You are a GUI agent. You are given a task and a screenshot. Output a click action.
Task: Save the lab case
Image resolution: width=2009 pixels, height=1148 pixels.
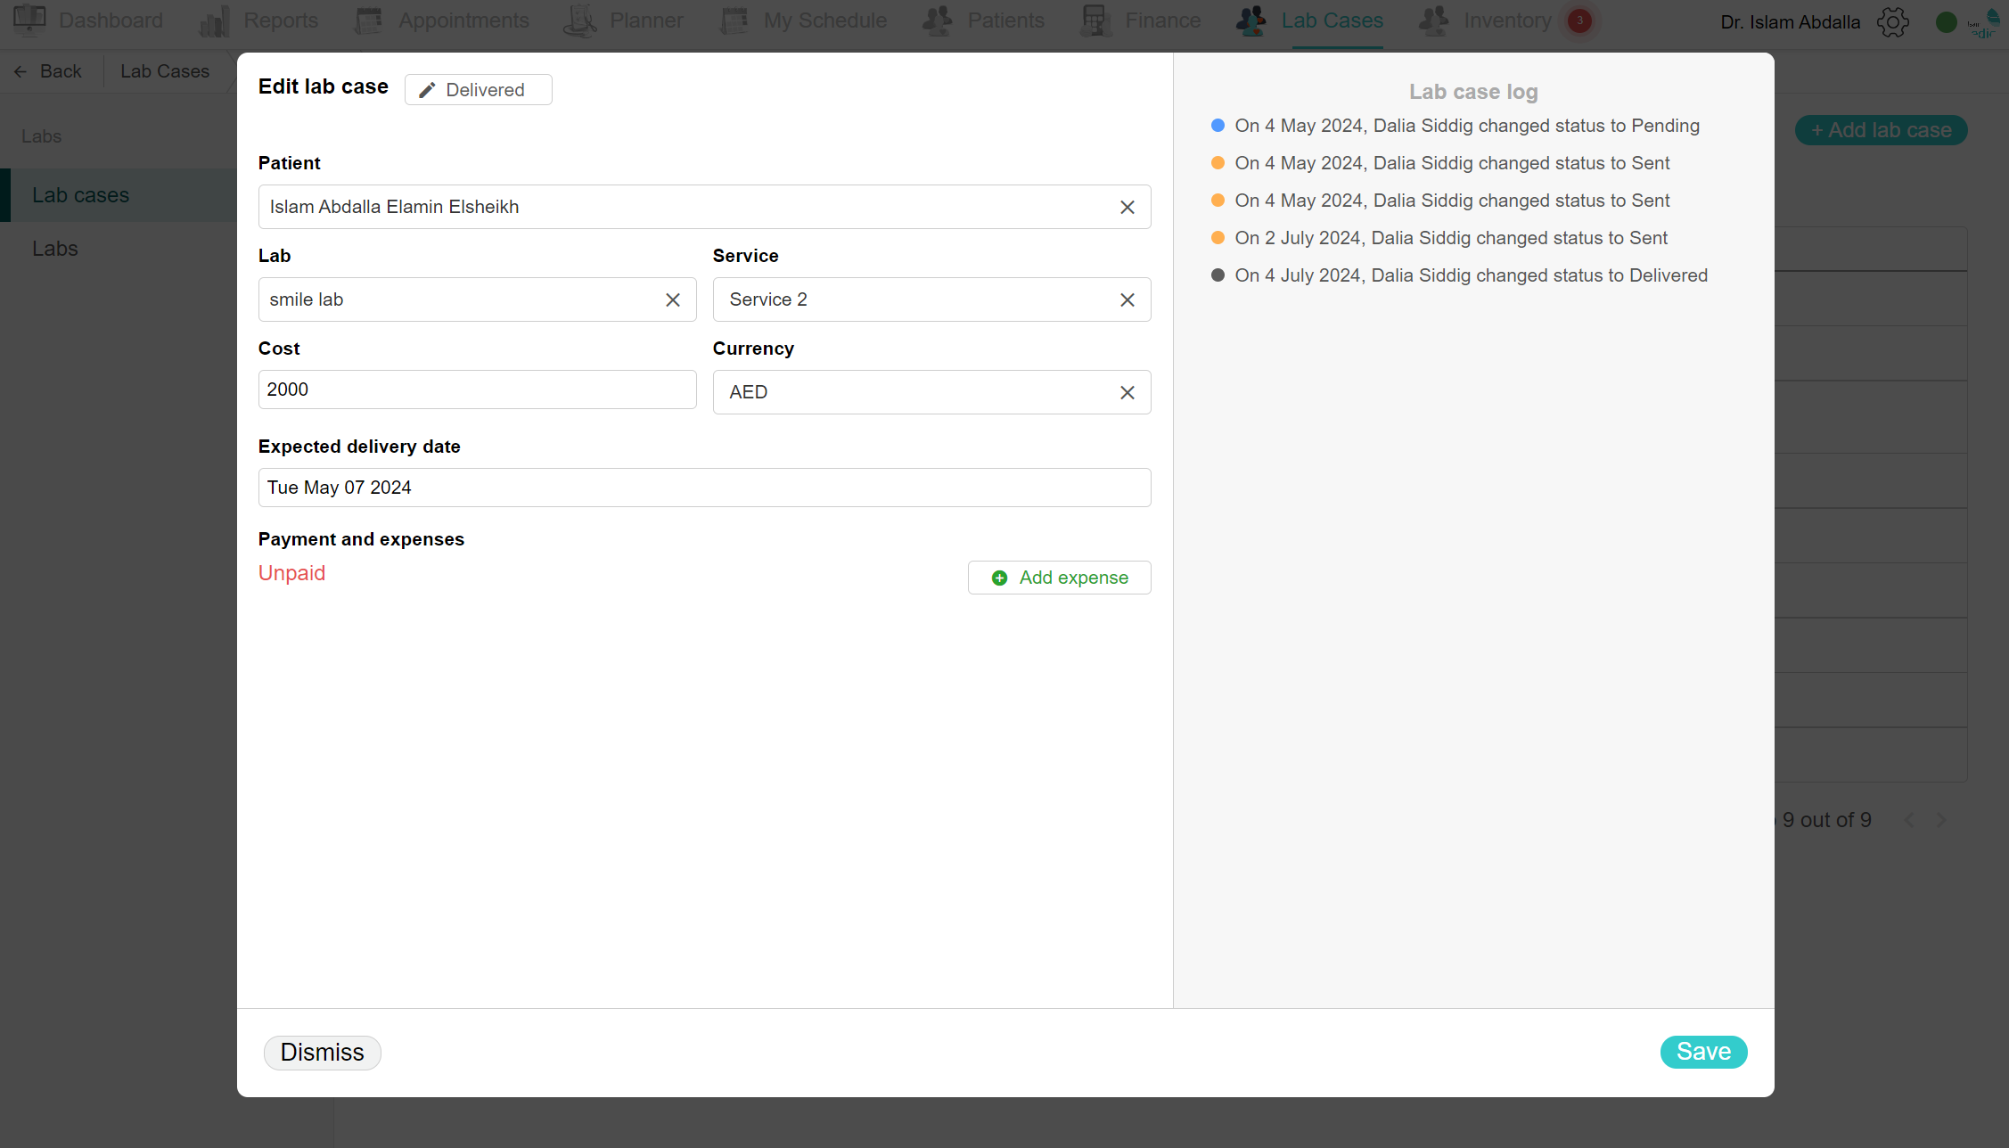pos(1703,1052)
